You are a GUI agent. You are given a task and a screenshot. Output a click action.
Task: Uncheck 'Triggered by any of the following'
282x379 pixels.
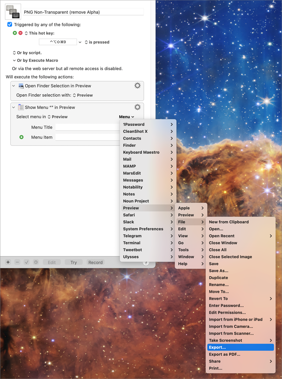10,24
